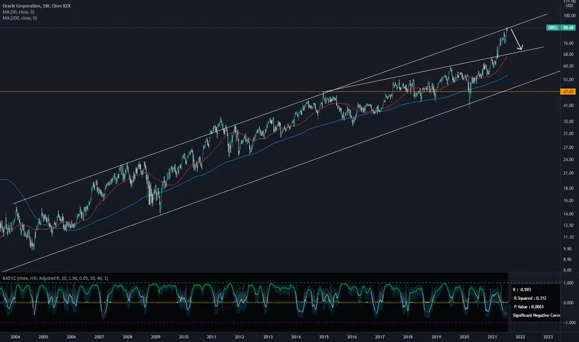The height and width of the screenshot is (342, 579).
Task: Click the 76.00 price axis label
Action: pos(568,44)
